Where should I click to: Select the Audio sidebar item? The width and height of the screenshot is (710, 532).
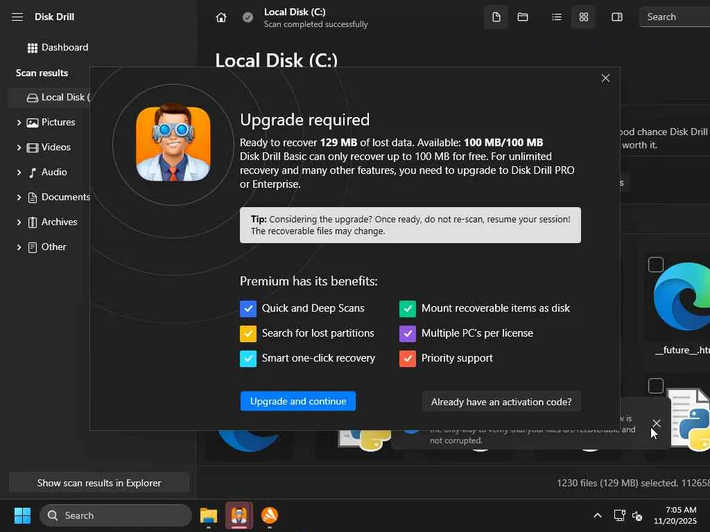(53, 172)
